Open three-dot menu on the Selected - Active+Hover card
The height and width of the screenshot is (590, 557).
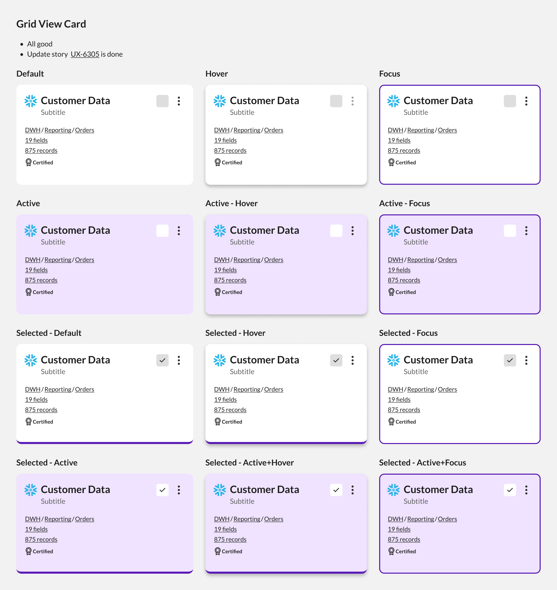(353, 490)
